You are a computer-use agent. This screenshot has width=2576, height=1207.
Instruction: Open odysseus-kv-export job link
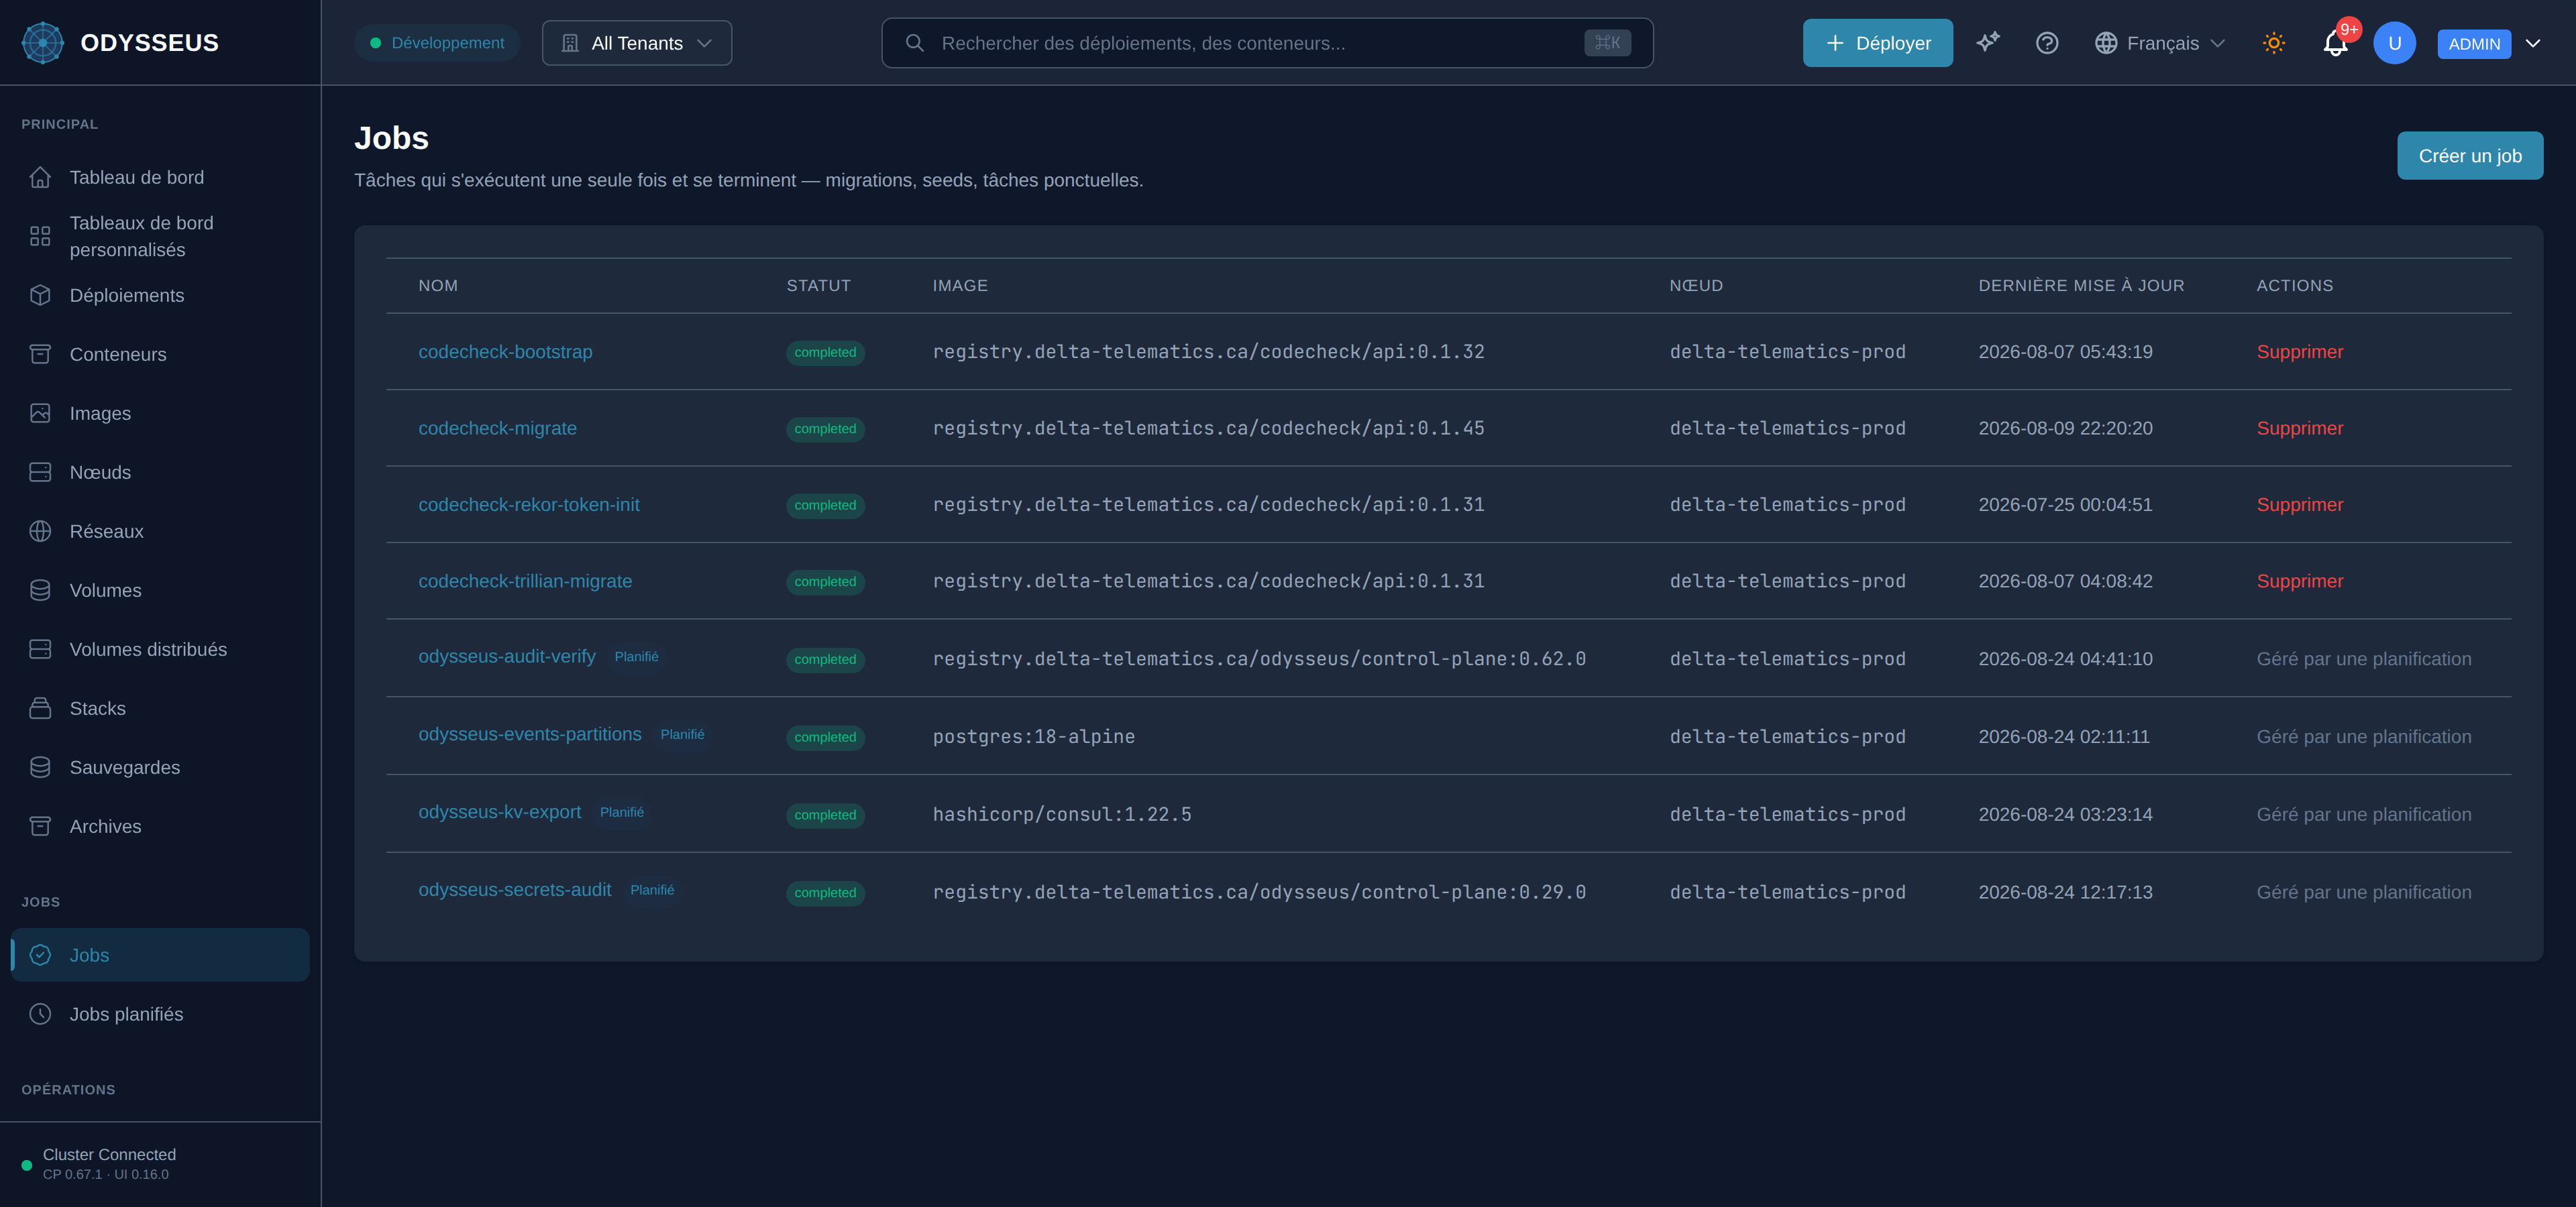[x=500, y=812]
